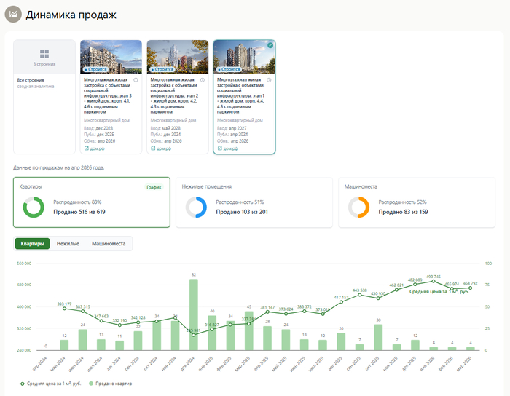
Task: Switch to the Машиноместа tab
Action: click(x=109, y=244)
